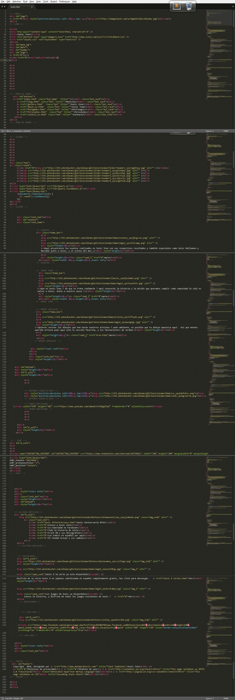
Task: Open the Preferences menu
Action: tap(65, 2)
